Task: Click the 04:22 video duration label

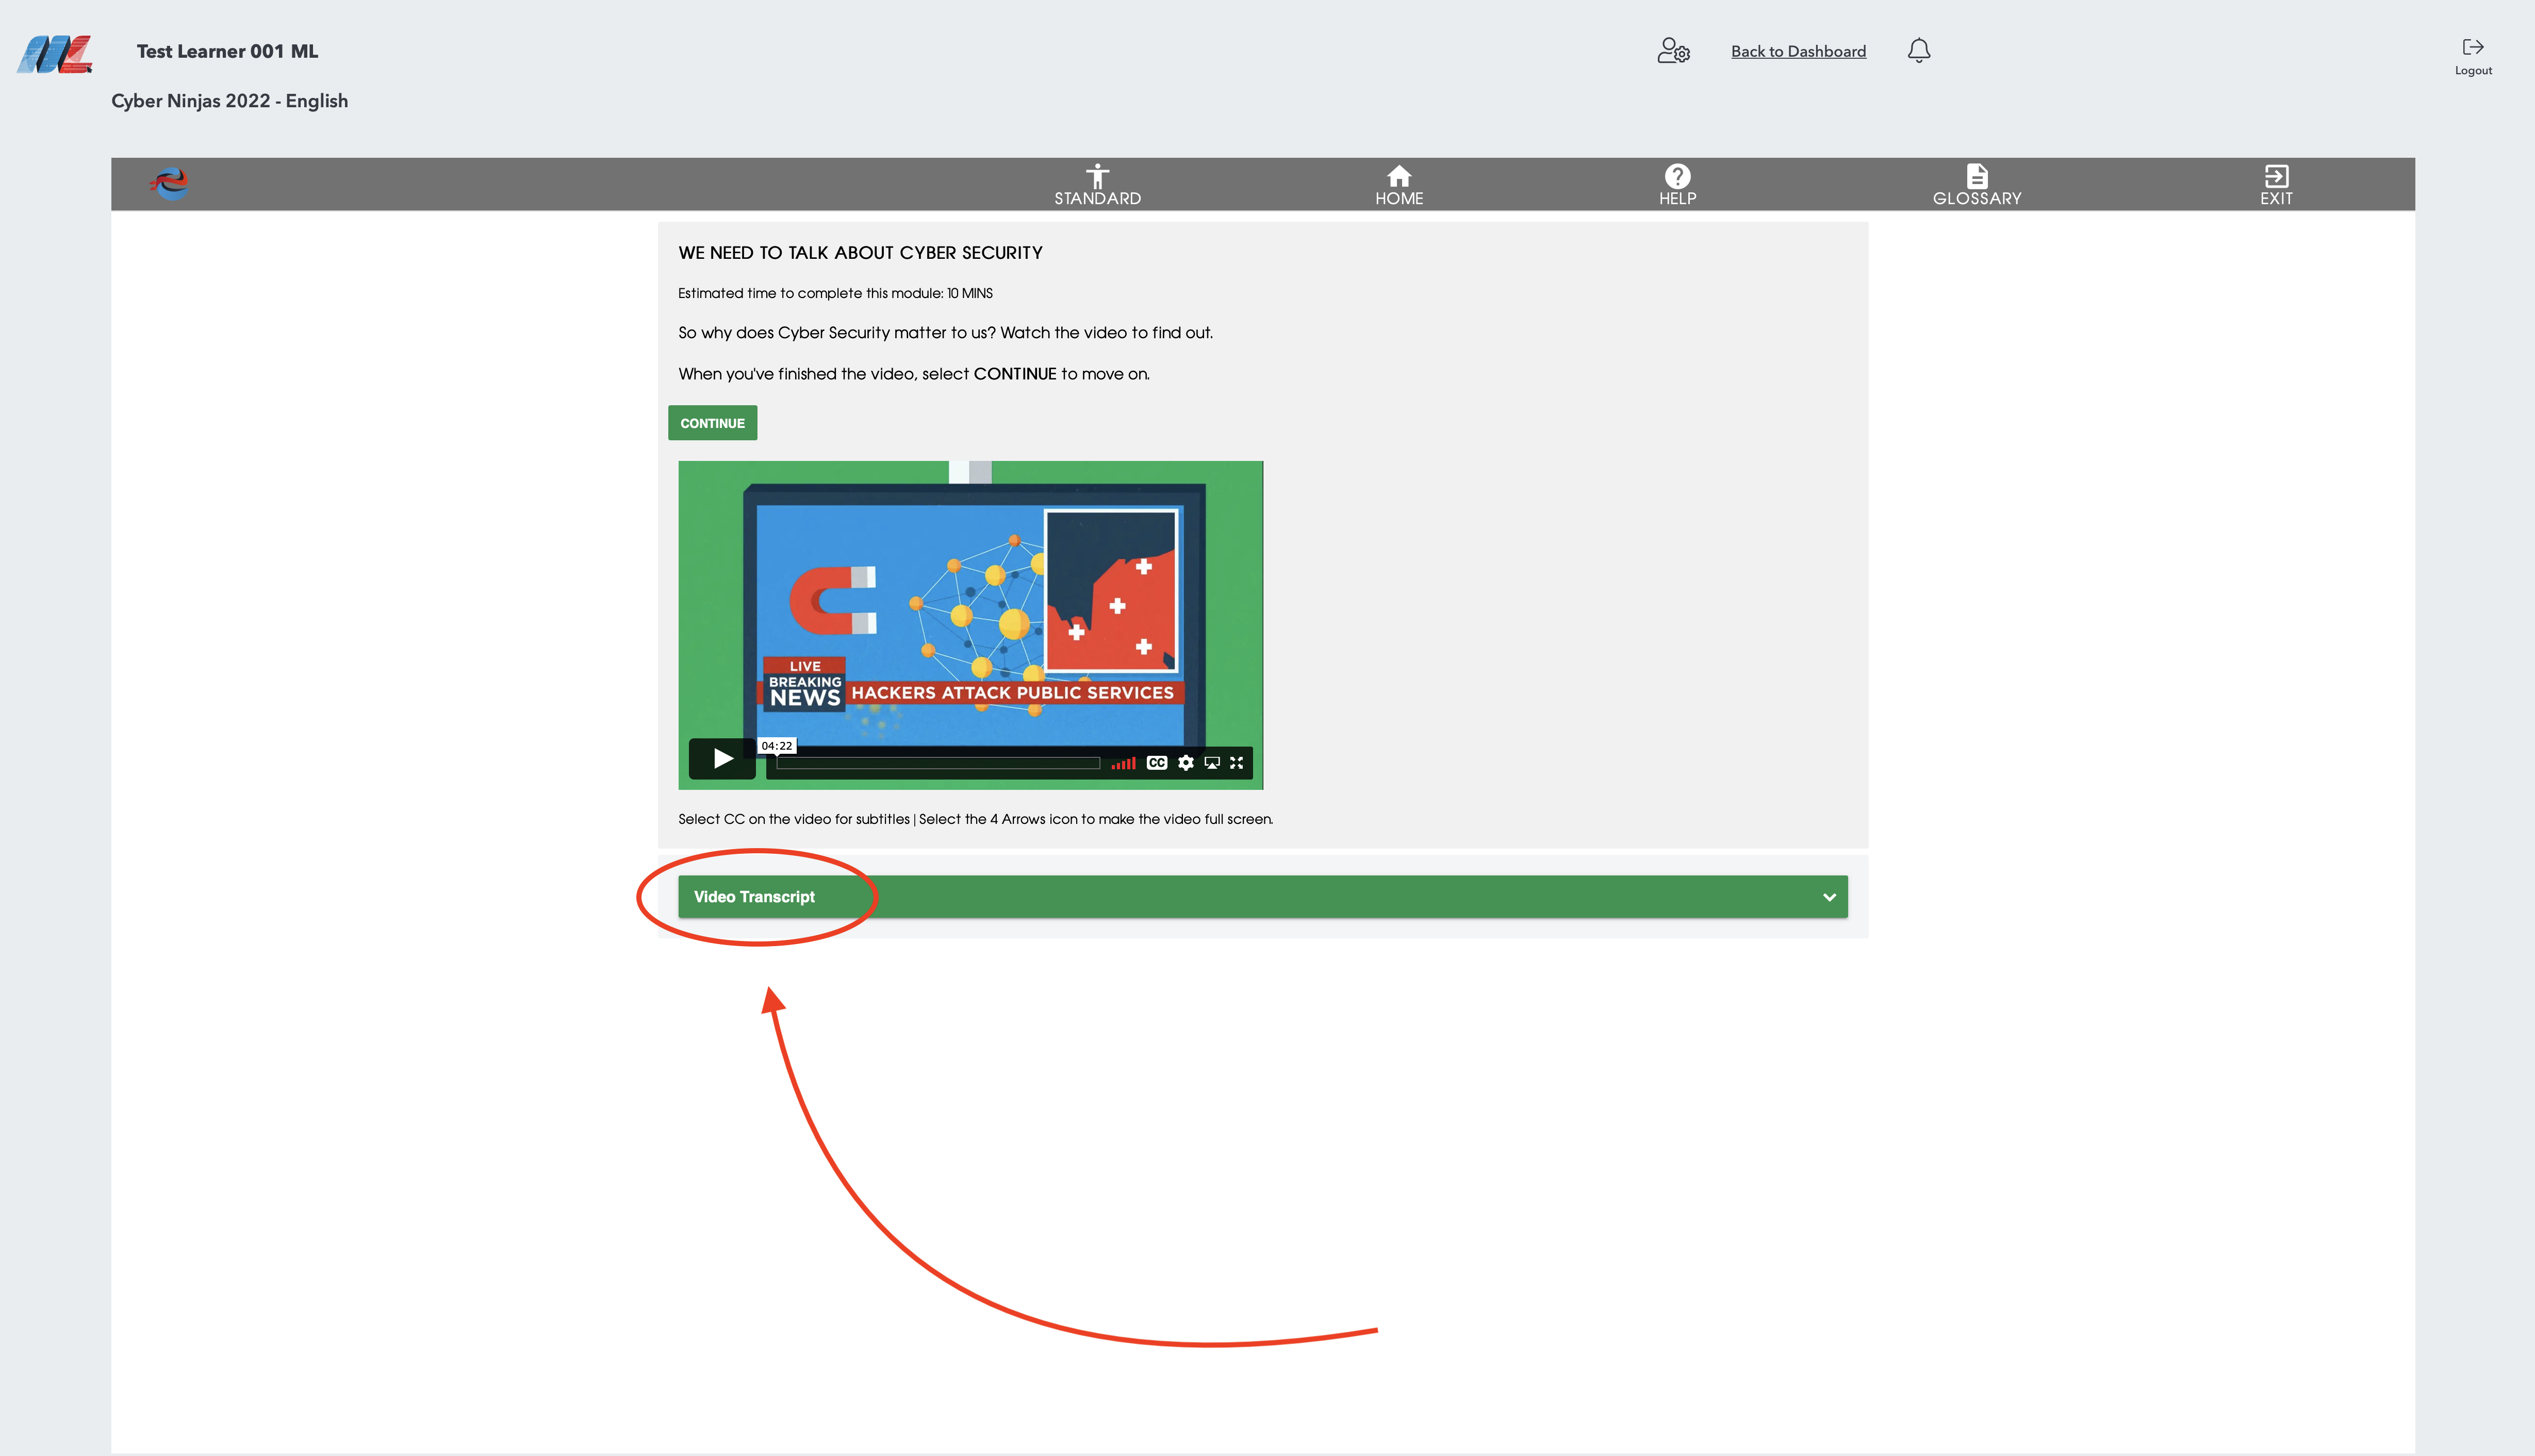Action: (x=776, y=746)
